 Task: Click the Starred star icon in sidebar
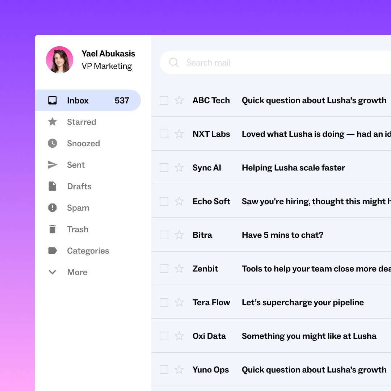tap(52, 122)
